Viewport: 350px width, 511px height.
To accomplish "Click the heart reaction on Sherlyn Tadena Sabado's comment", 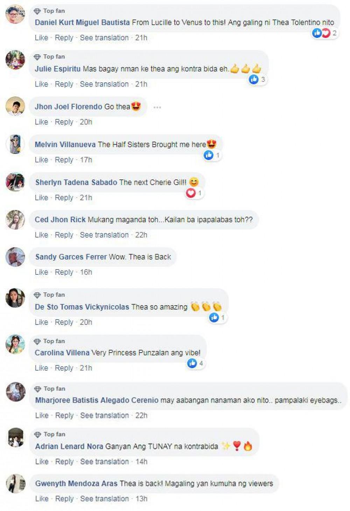I will (x=191, y=193).
